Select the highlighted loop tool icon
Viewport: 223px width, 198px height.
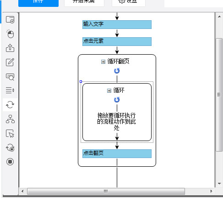[10, 105]
